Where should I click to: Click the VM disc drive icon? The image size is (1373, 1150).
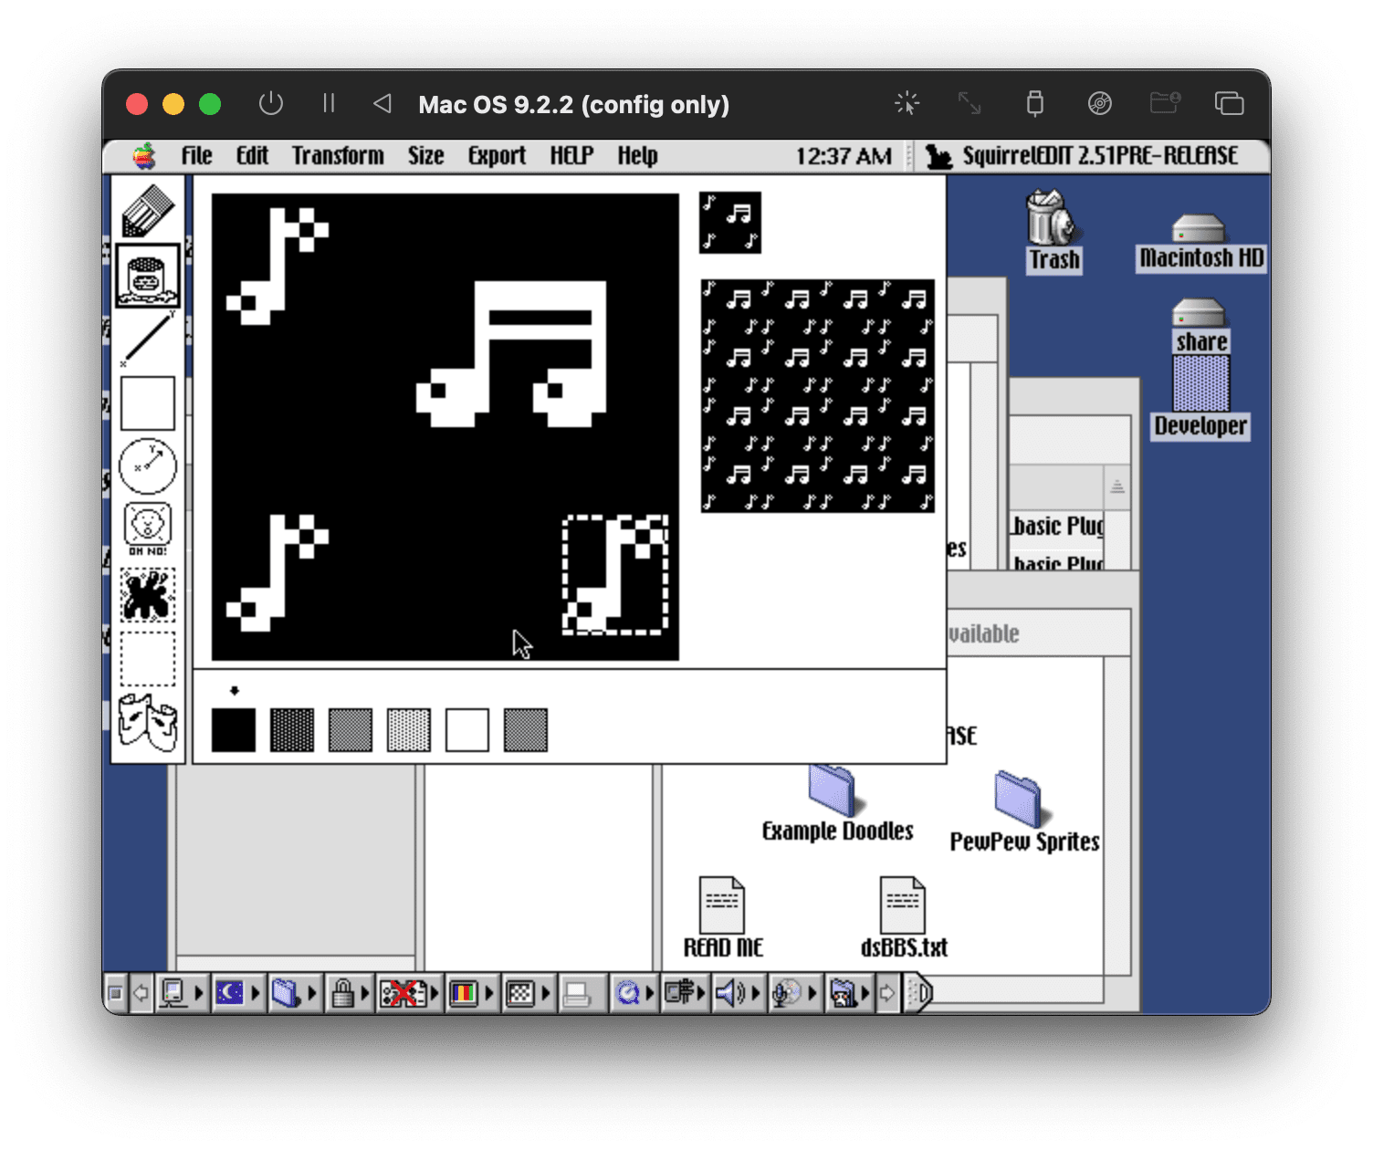coord(1100,103)
